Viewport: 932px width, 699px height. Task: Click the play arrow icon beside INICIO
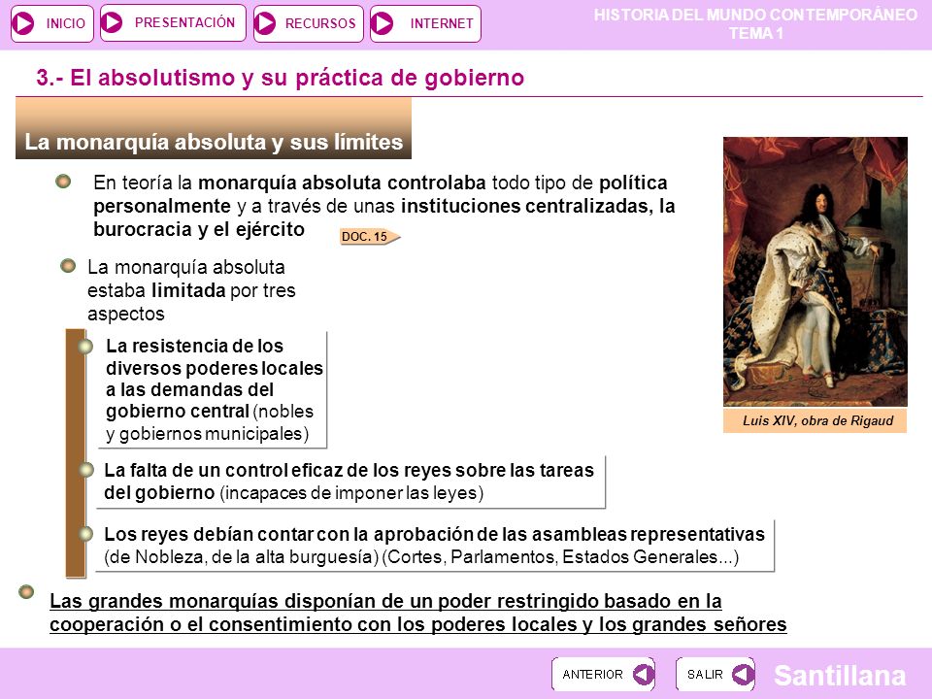coord(23,23)
